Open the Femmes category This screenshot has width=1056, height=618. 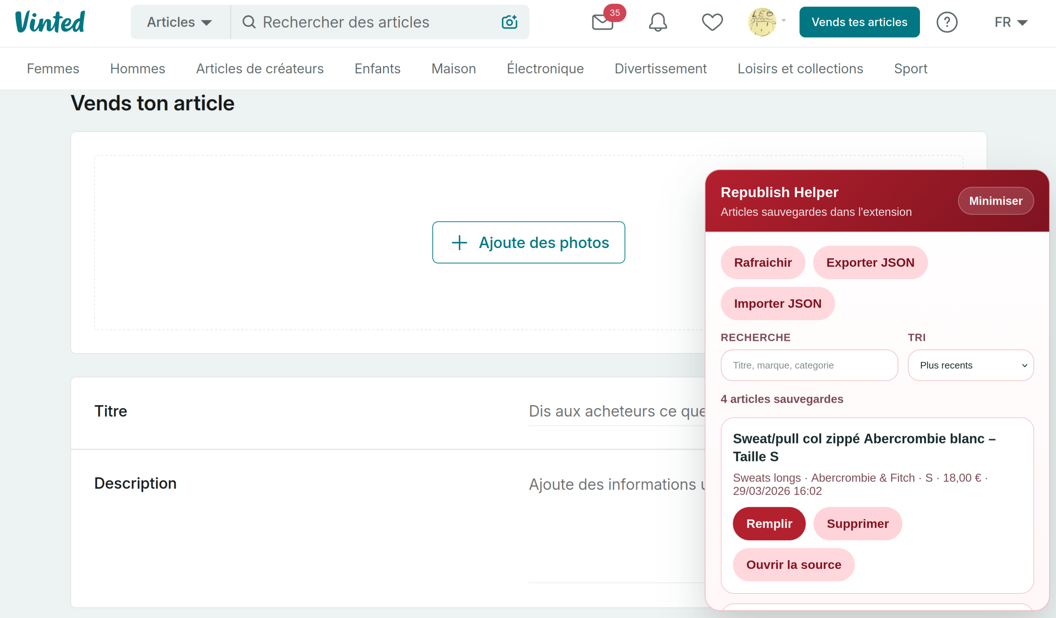pos(53,68)
